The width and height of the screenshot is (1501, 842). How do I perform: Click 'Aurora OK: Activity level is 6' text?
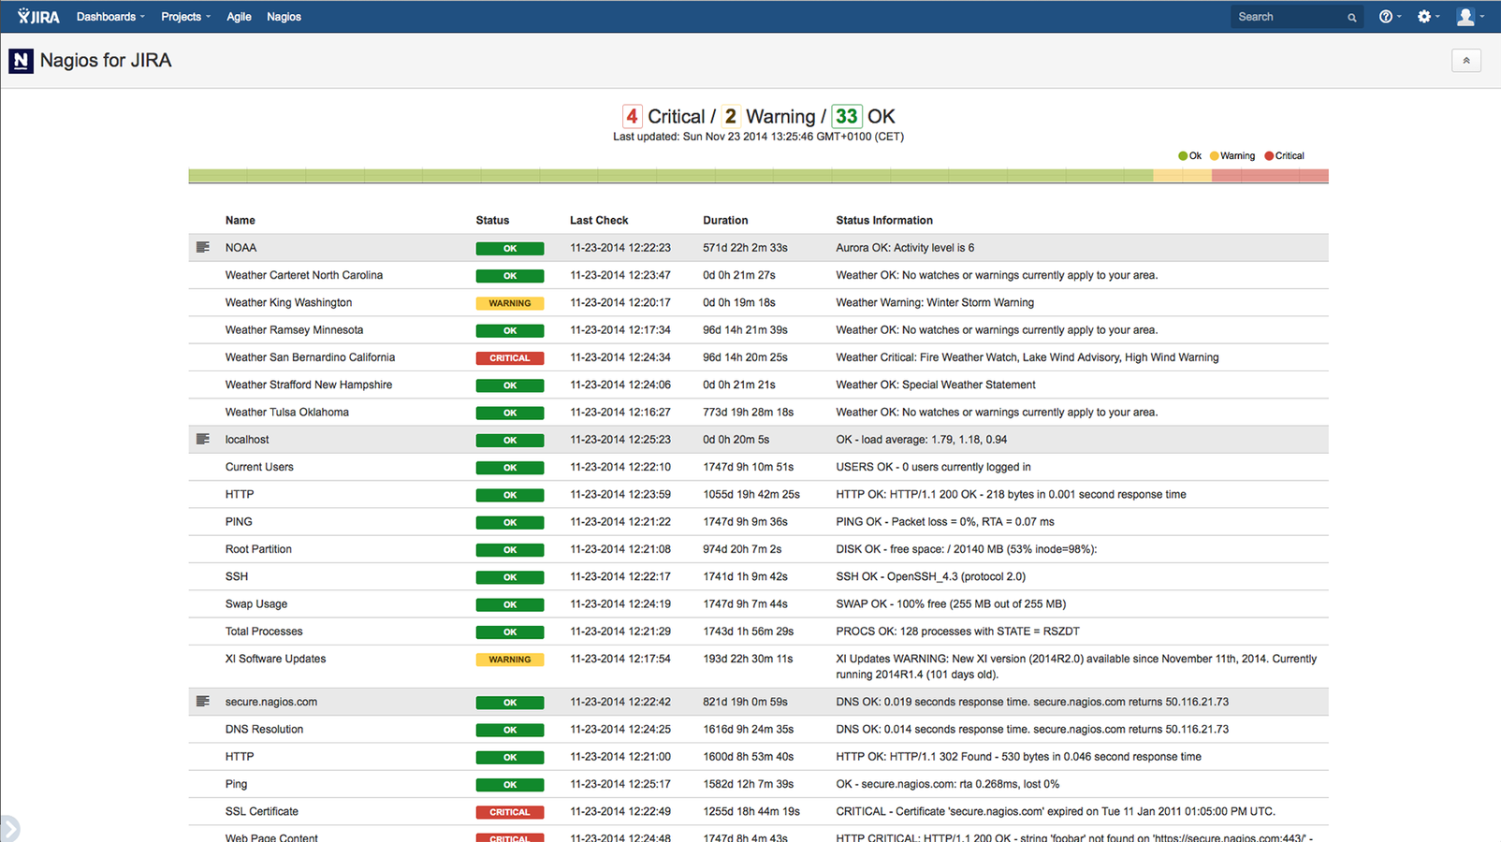pos(905,248)
